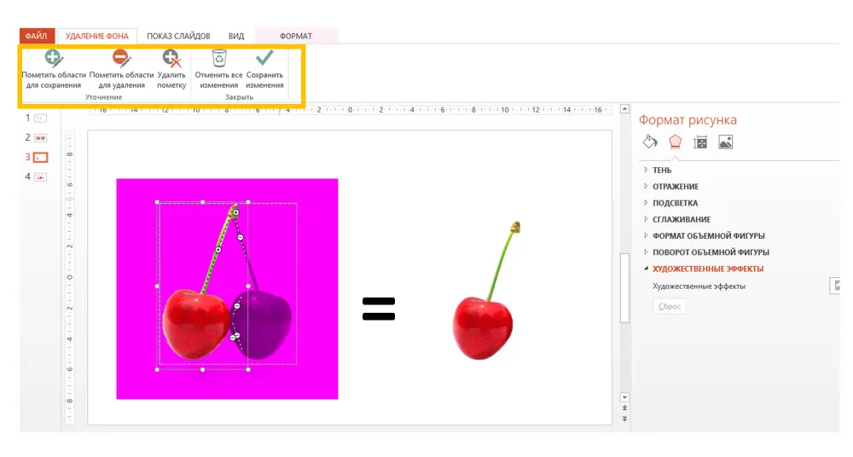Viewport: 853px width, 457px height.
Task: Open Size & Properties icon in format pane
Action: [700, 142]
